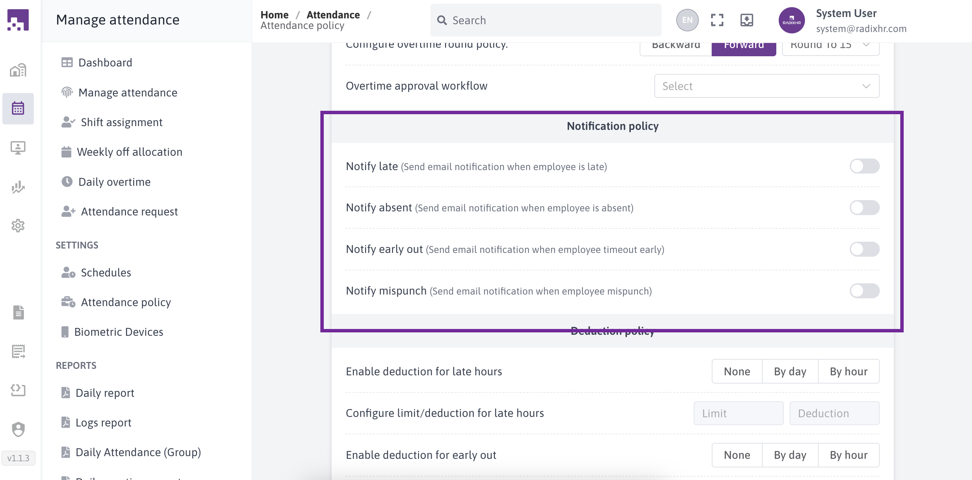Image resolution: width=972 pixels, height=480 pixels.
Task: Go to Biometric Devices settings page
Action: pos(119,332)
